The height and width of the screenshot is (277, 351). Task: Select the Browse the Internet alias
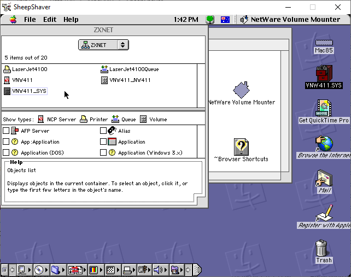point(324,147)
